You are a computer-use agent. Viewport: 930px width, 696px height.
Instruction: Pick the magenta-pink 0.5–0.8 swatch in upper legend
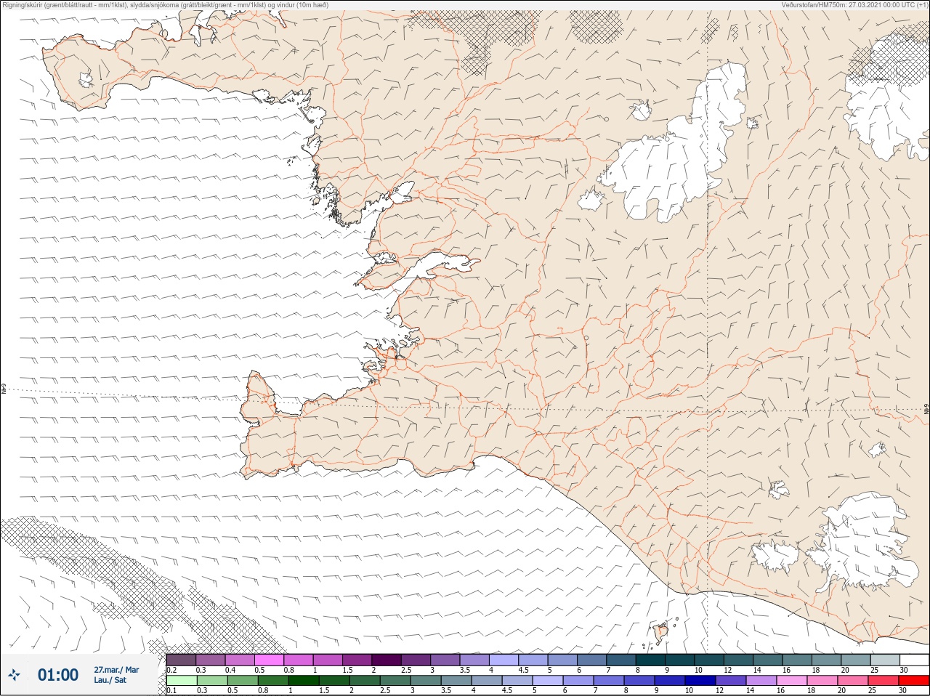[269, 660]
